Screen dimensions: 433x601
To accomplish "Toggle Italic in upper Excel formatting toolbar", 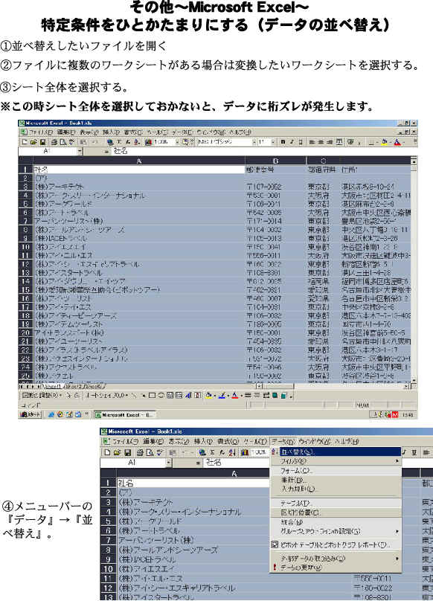I will 292,142.
